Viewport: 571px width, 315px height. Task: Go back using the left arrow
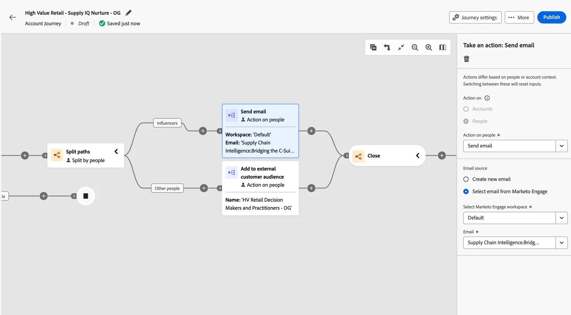[13, 17]
